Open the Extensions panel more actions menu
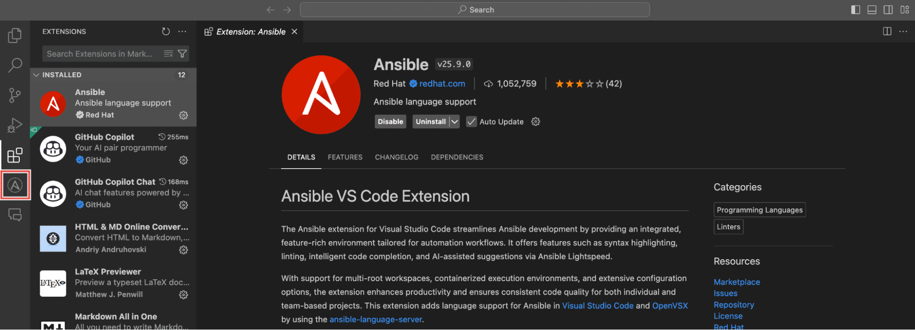Viewport: 915px width, 330px height. pos(182,32)
